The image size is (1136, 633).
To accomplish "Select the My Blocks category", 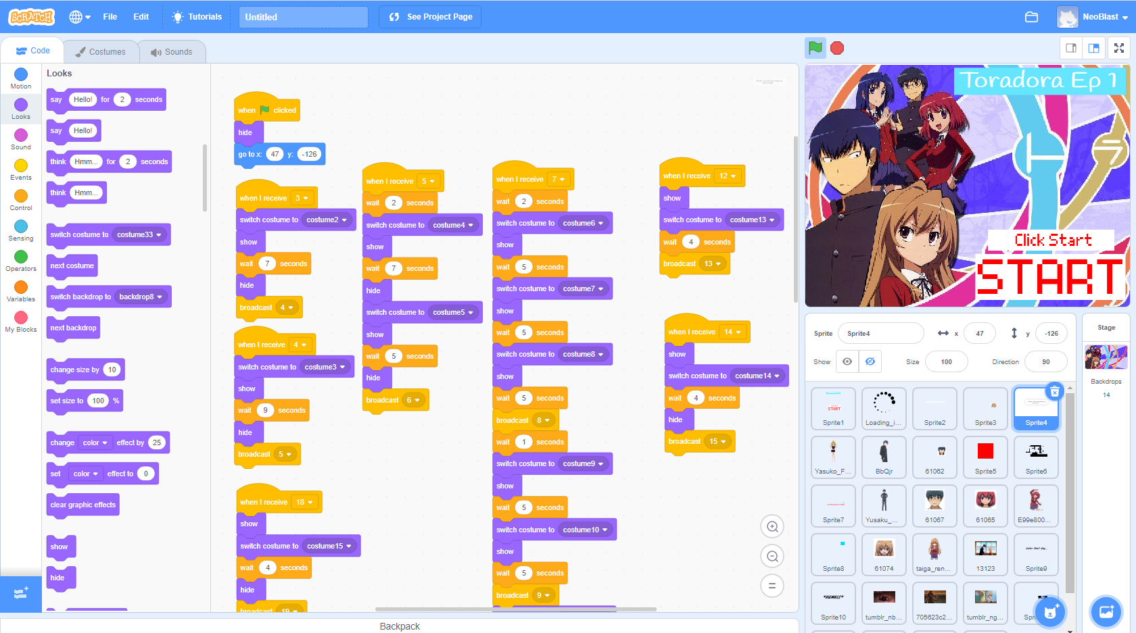I will coord(21,322).
